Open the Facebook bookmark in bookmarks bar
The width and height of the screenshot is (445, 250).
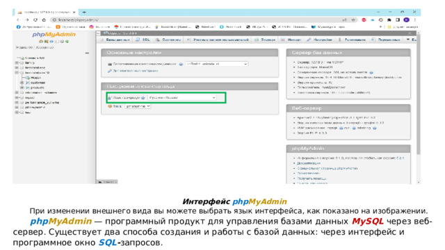point(34,26)
